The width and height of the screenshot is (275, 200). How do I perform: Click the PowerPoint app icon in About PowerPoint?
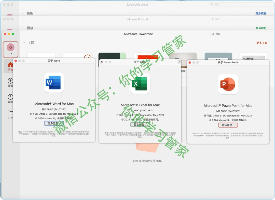tap(228, 84)
